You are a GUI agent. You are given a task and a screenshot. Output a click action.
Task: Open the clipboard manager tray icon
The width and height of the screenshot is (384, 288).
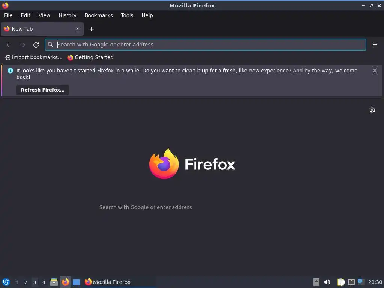coord(341,282)
